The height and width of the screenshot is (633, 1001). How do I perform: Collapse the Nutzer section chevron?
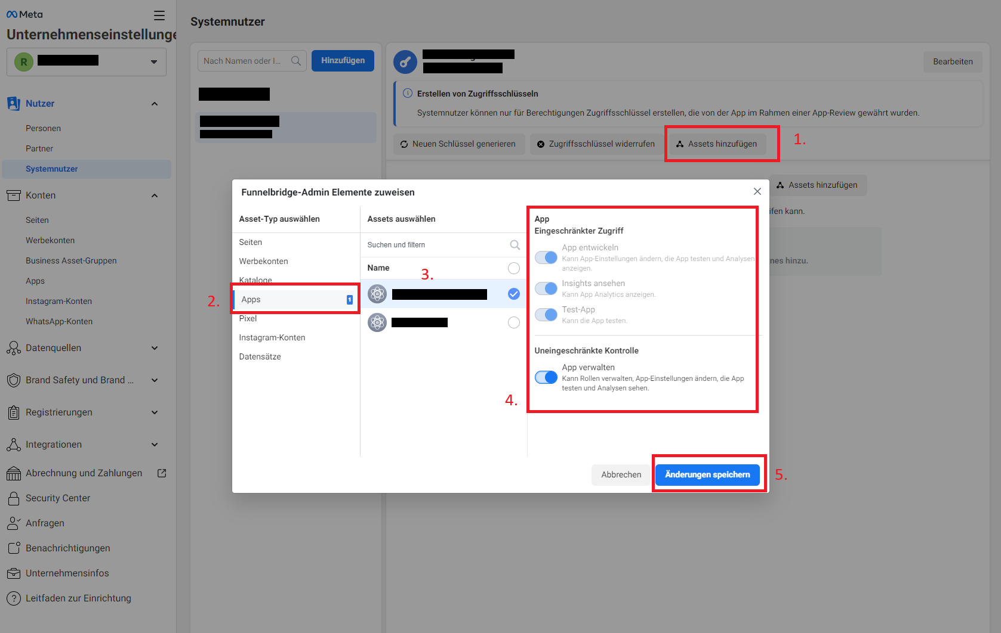(155, 104)
